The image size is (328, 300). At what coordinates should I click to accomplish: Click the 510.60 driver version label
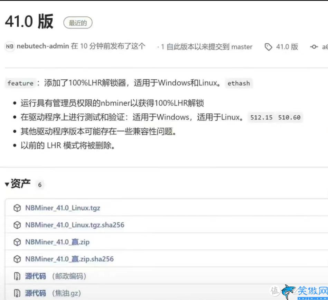(289, 117)
